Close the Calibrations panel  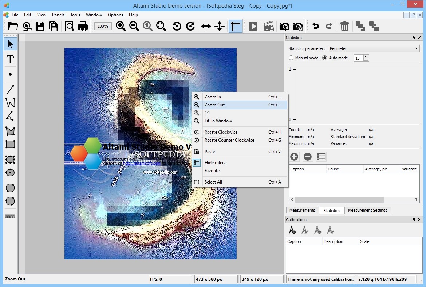(420, 219)
